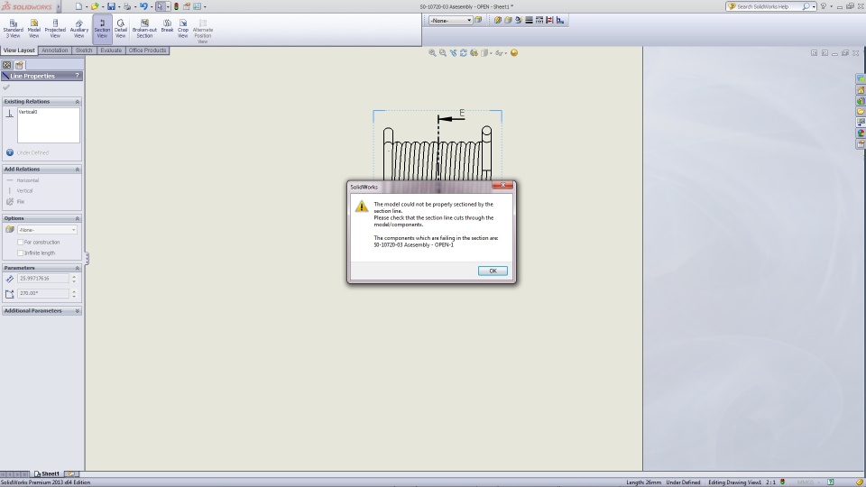Screen dimensions: 866x487
Task: Open dropdown arrow next to Undo
Action: (152, 6)
